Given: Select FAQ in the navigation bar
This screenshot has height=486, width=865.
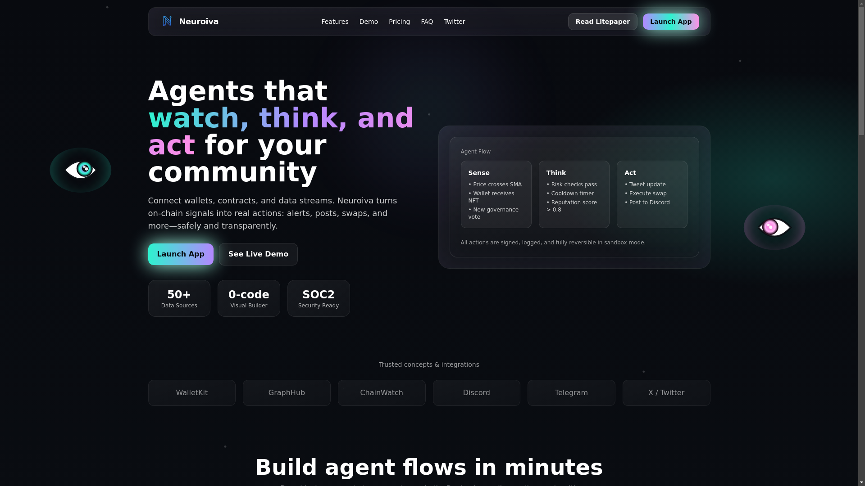Looking at the screenshot, I should [427, 22].
